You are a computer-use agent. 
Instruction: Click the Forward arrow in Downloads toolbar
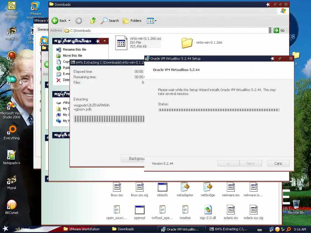[x=79, y=21]
